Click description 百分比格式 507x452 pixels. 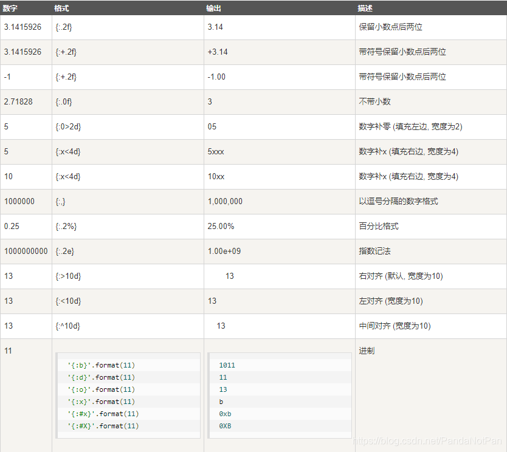[378, 226]
